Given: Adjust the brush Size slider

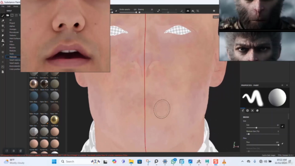Looking at the screenshot, I should 263,128.
